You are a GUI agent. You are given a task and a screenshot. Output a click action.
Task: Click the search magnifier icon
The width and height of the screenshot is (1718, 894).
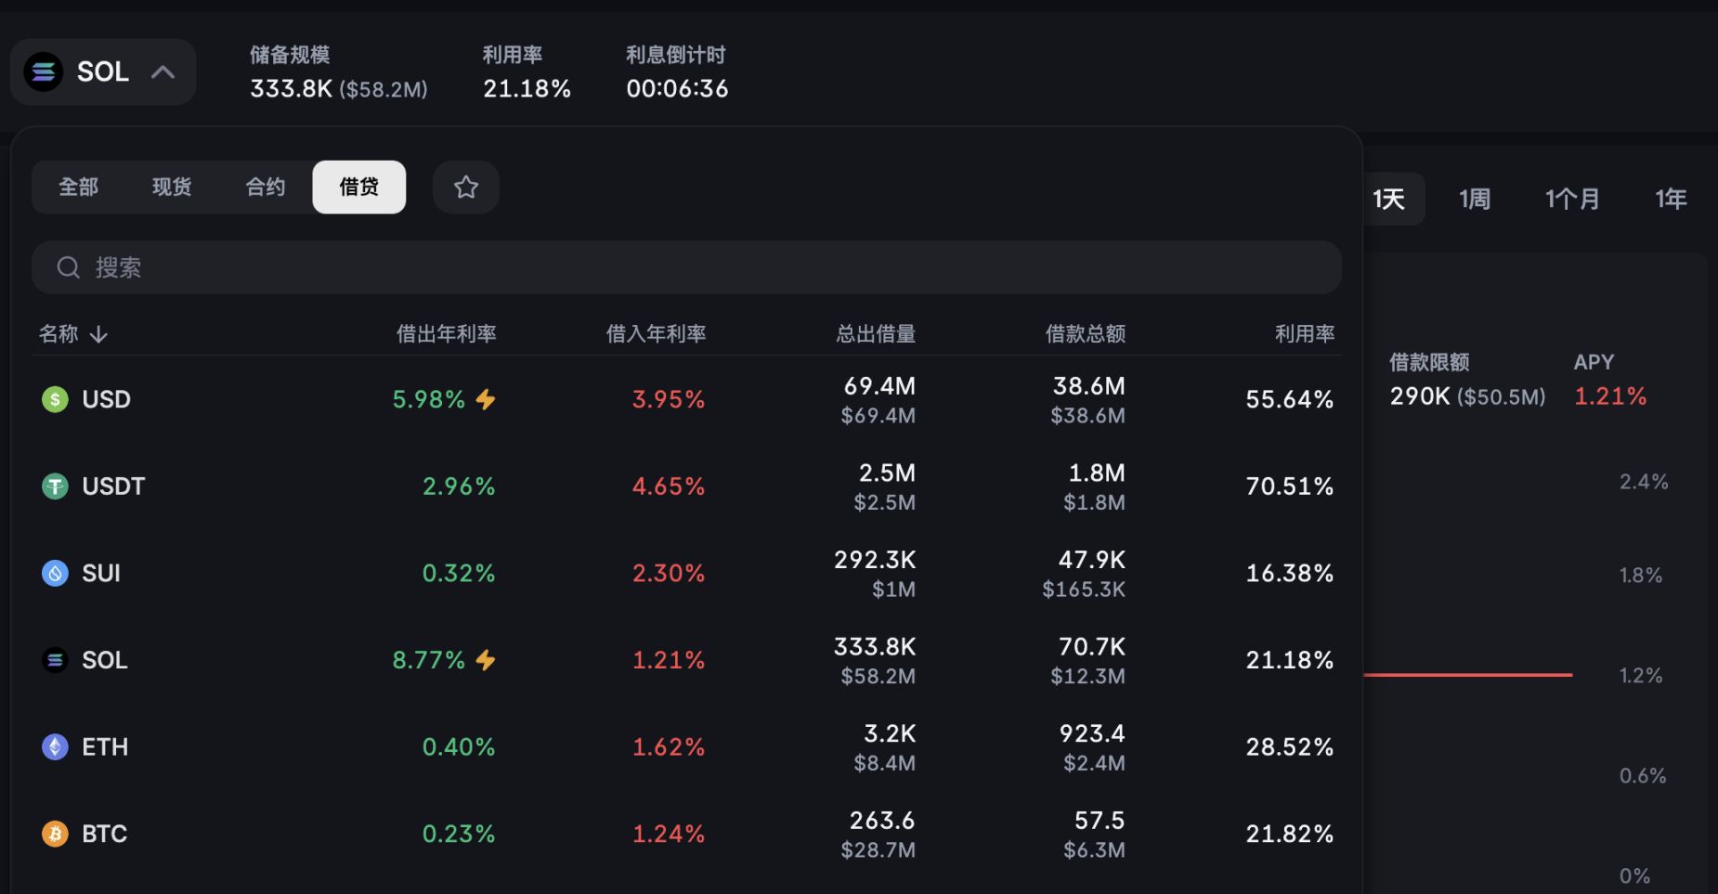[68, 268]
